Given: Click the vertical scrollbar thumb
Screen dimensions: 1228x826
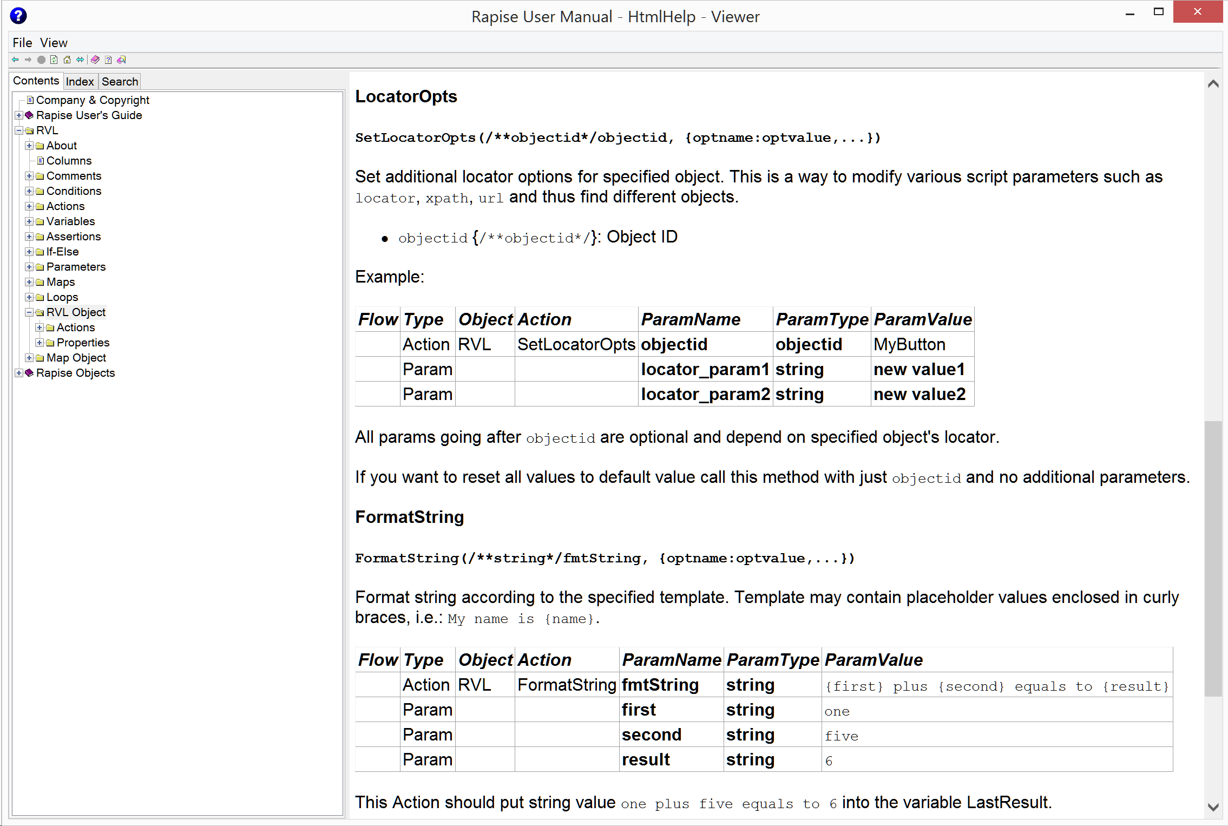Looking at the screenshot, I should (1213, 558).
